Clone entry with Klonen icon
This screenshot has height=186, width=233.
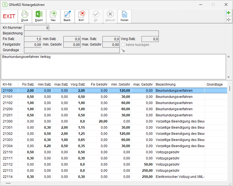[x=124, y=16]
